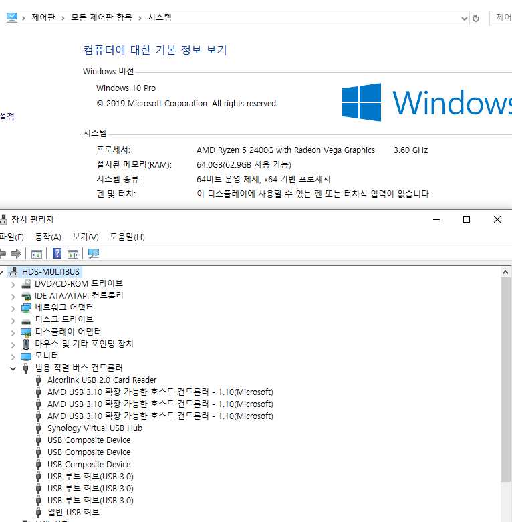Screen dimensions: 512x522
Task: Select 네트워크 어댑터 label
Action: [x=64, y=307]
